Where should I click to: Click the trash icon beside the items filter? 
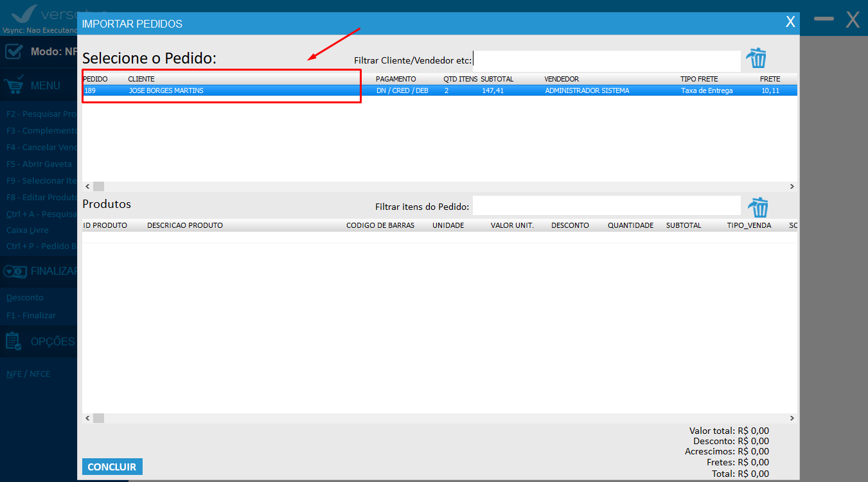coord(757,207)
